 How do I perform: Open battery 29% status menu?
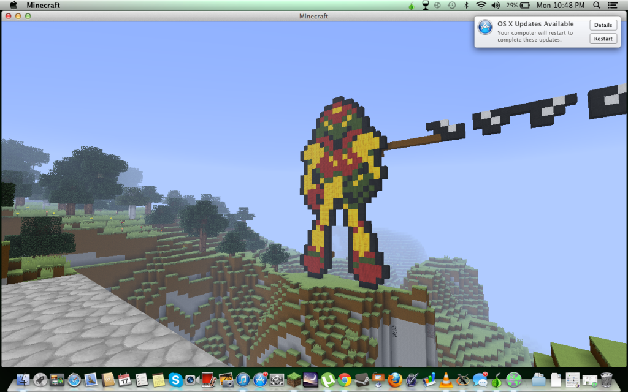point(518,5)
